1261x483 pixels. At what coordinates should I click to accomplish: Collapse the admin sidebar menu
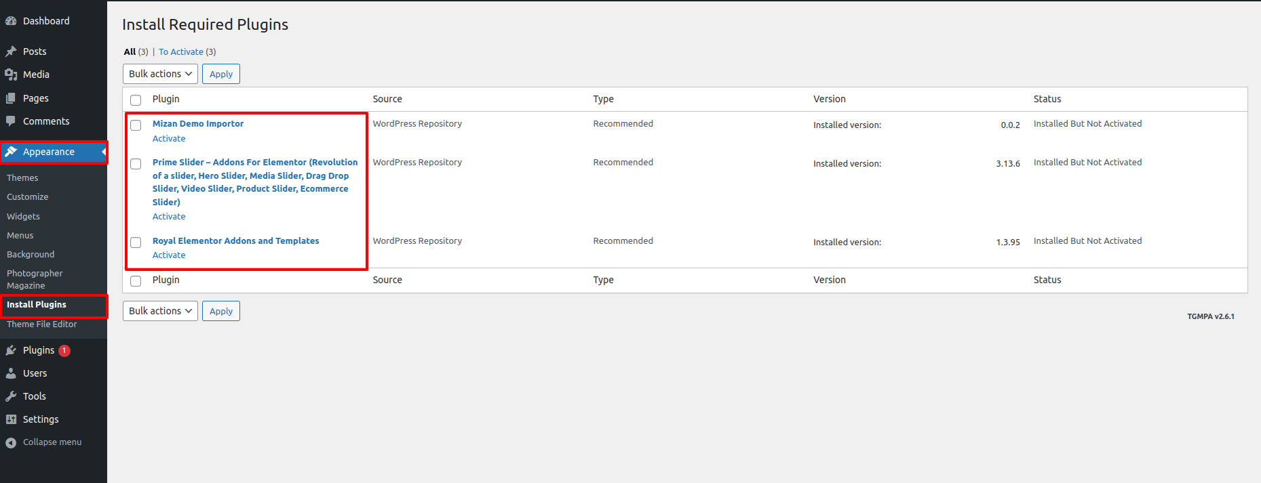pos(43,442)
